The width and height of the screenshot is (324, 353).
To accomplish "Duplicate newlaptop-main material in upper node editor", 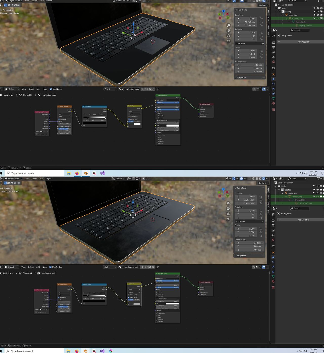I will click(150, 89).
